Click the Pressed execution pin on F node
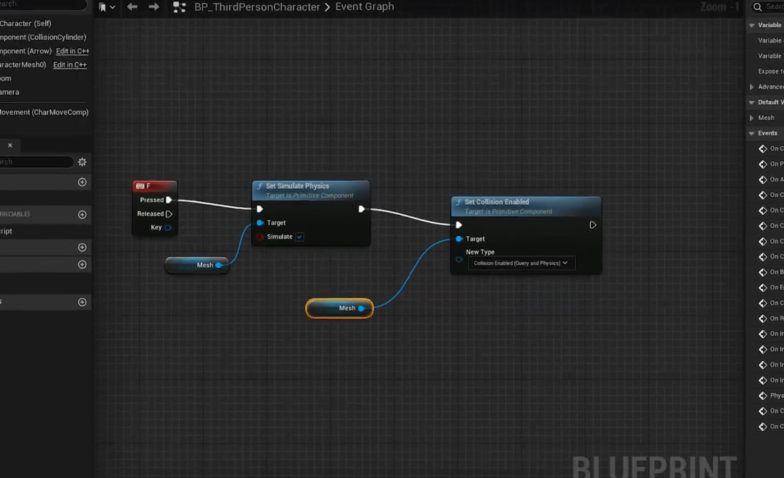Image resolution: width=784 pixels, height=478 pixels. [x=169, y=200]
